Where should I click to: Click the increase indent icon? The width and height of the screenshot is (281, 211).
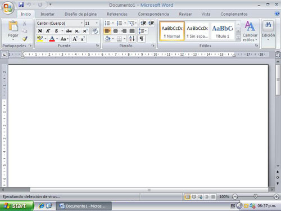[151, 23]
